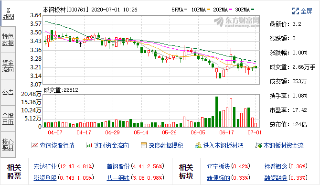This screenshot has height=185, width=320.
Task: Open related stock 八一钢铁
Action: [118, 178]
